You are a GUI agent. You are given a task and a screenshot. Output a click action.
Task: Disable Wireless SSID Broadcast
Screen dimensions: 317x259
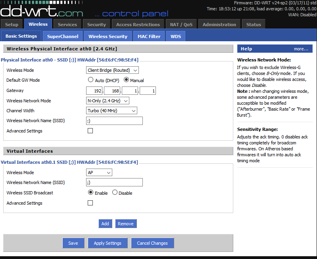click(x=115, y=192)
